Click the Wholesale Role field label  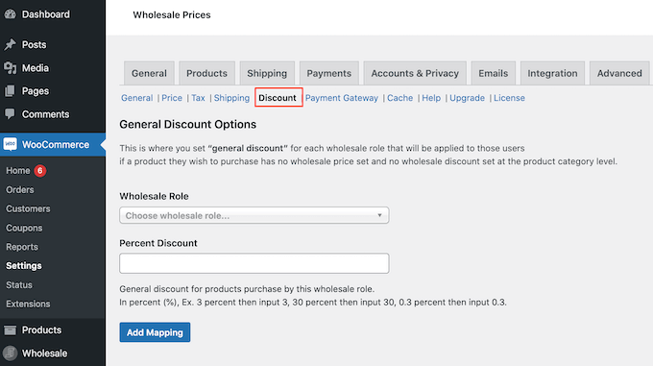coord(154,196)
